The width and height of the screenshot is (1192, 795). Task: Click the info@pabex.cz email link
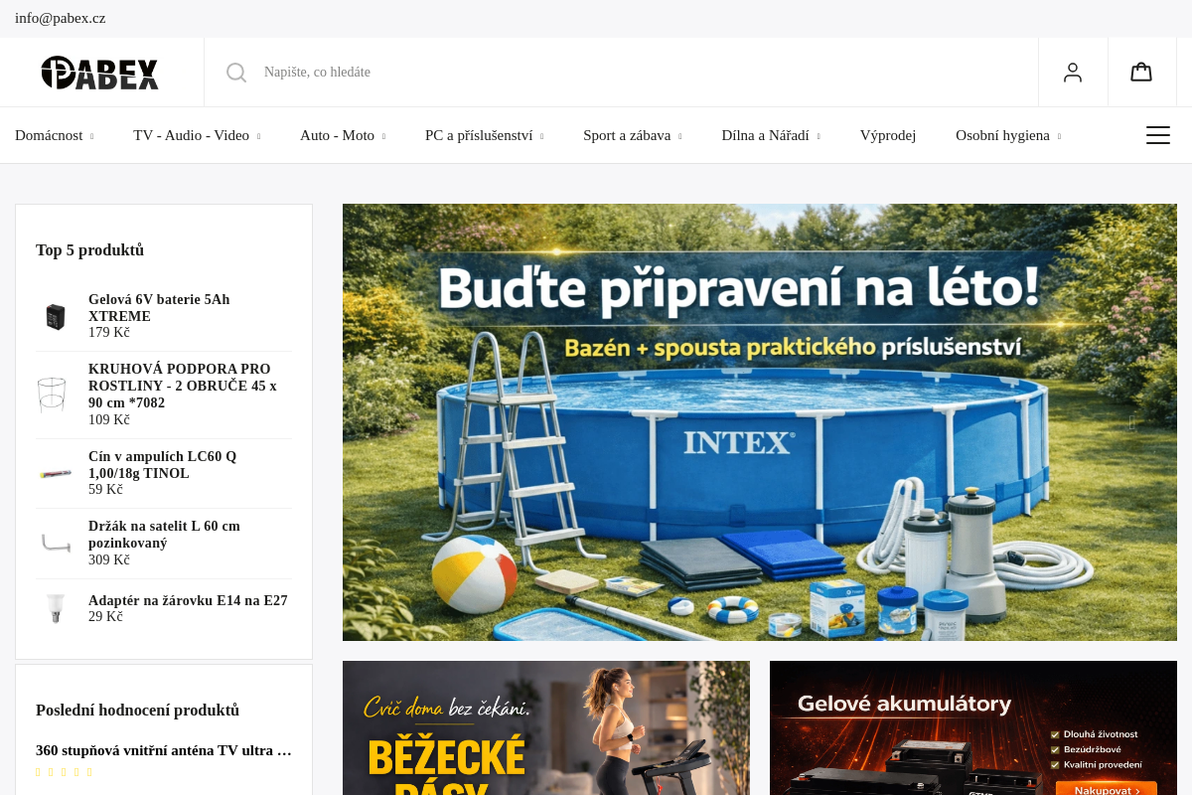[x=60, y=18]
